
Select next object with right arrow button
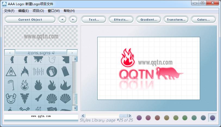click(73, 20)
